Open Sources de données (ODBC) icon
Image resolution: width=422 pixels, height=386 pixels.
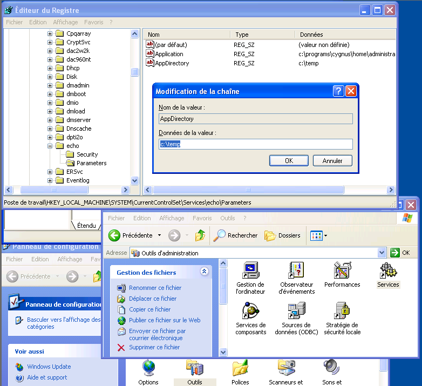point(296,310)
